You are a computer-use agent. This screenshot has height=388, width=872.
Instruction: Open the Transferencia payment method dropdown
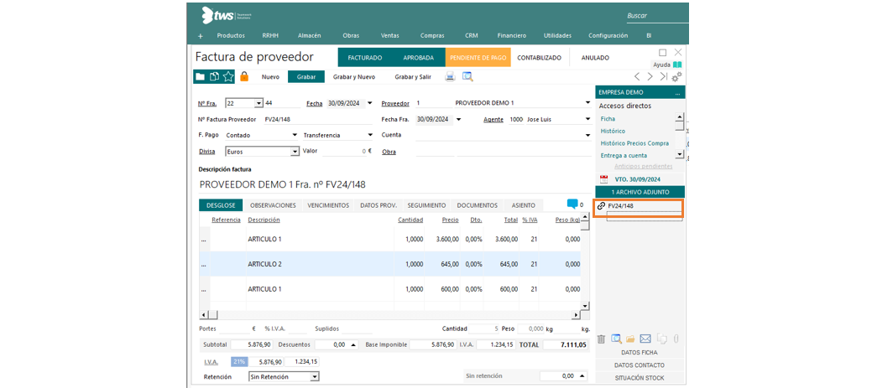pos(370,135)
